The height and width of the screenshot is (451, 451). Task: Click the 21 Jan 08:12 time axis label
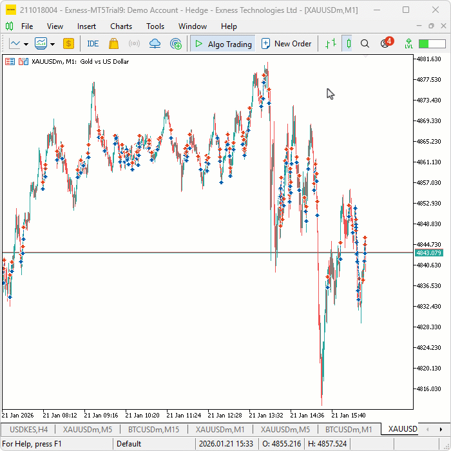point(60,416)
